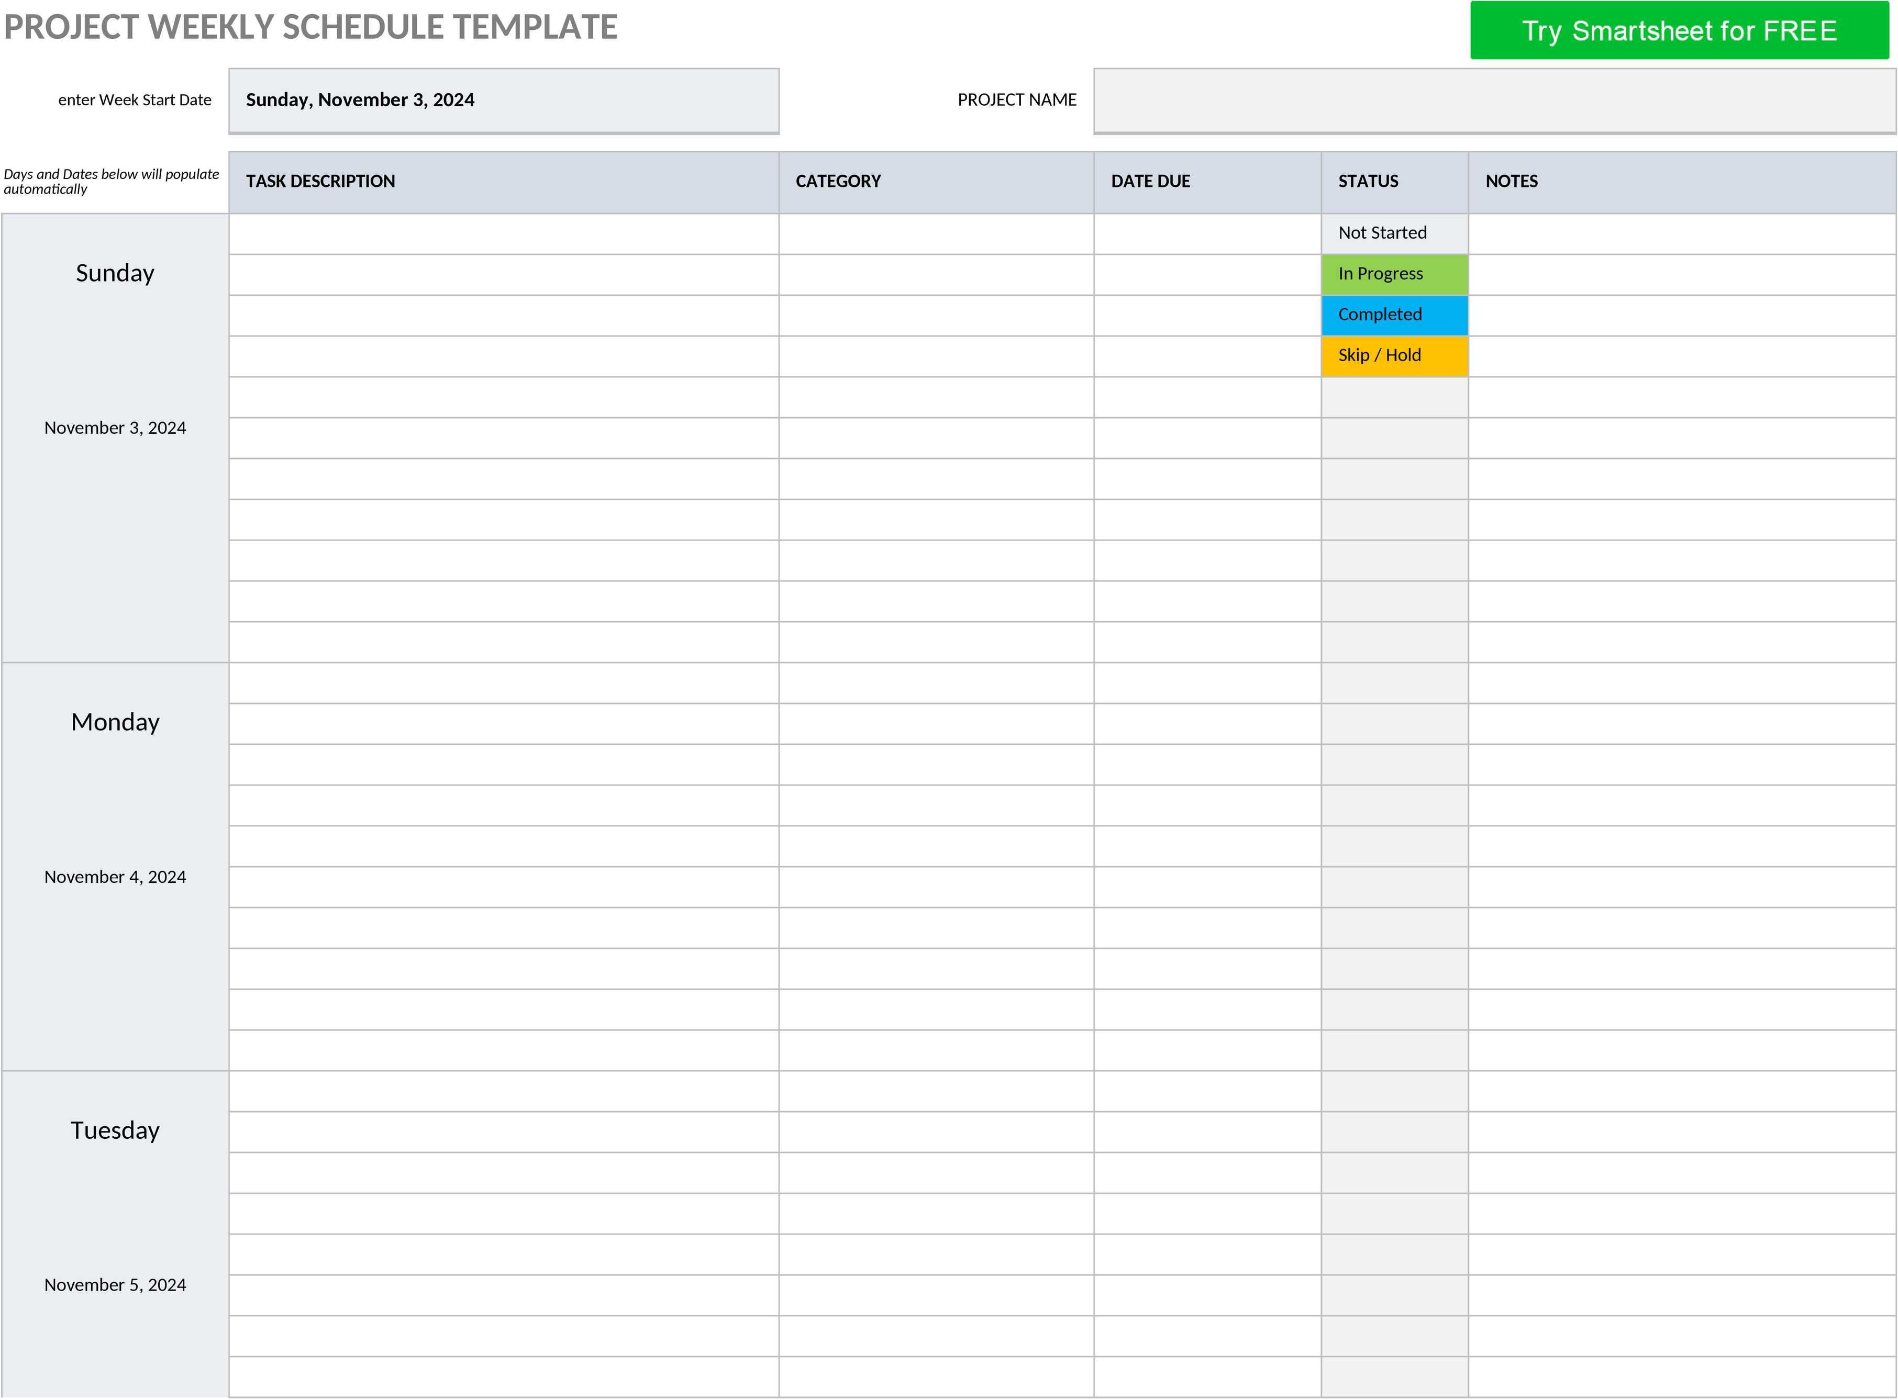Click the enter Week Start Date label
The width and height of the screenshot is (1898, 1400).
pos(135,100)
